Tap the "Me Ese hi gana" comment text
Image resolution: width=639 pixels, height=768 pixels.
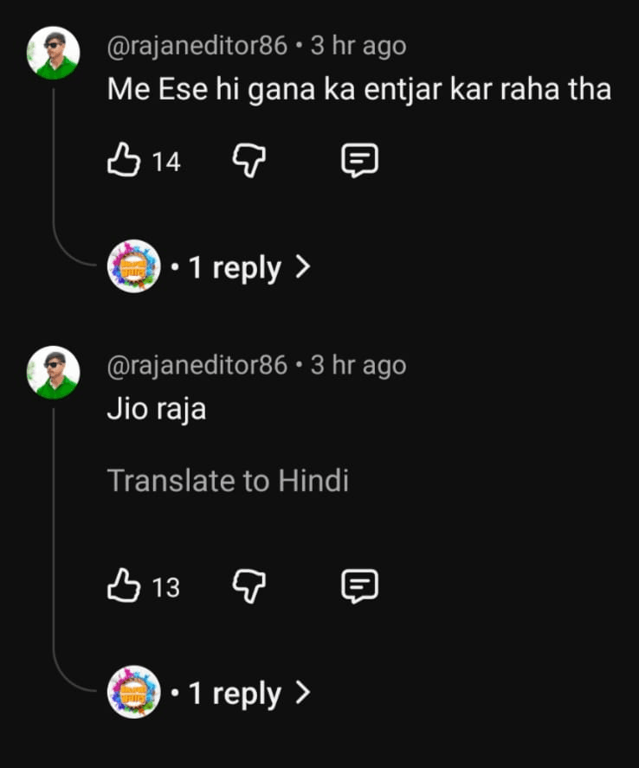(358, 89)
